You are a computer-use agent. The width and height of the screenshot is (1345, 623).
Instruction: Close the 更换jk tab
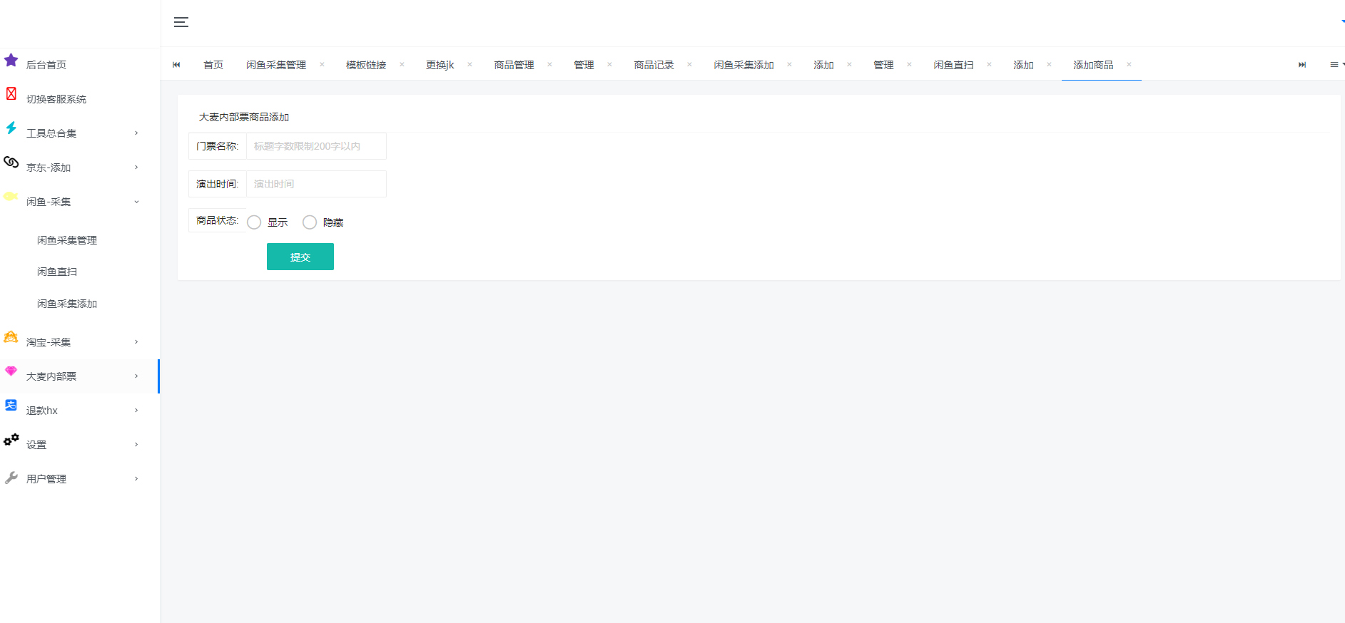click(x=470, y=64)
